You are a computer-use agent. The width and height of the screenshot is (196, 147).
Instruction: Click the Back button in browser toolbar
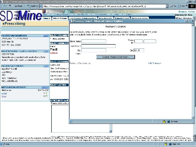click(19, 6)
